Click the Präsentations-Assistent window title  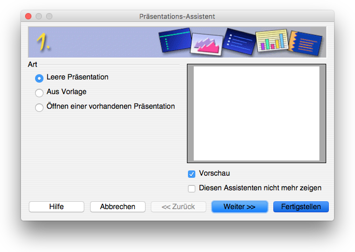[177, 17]
